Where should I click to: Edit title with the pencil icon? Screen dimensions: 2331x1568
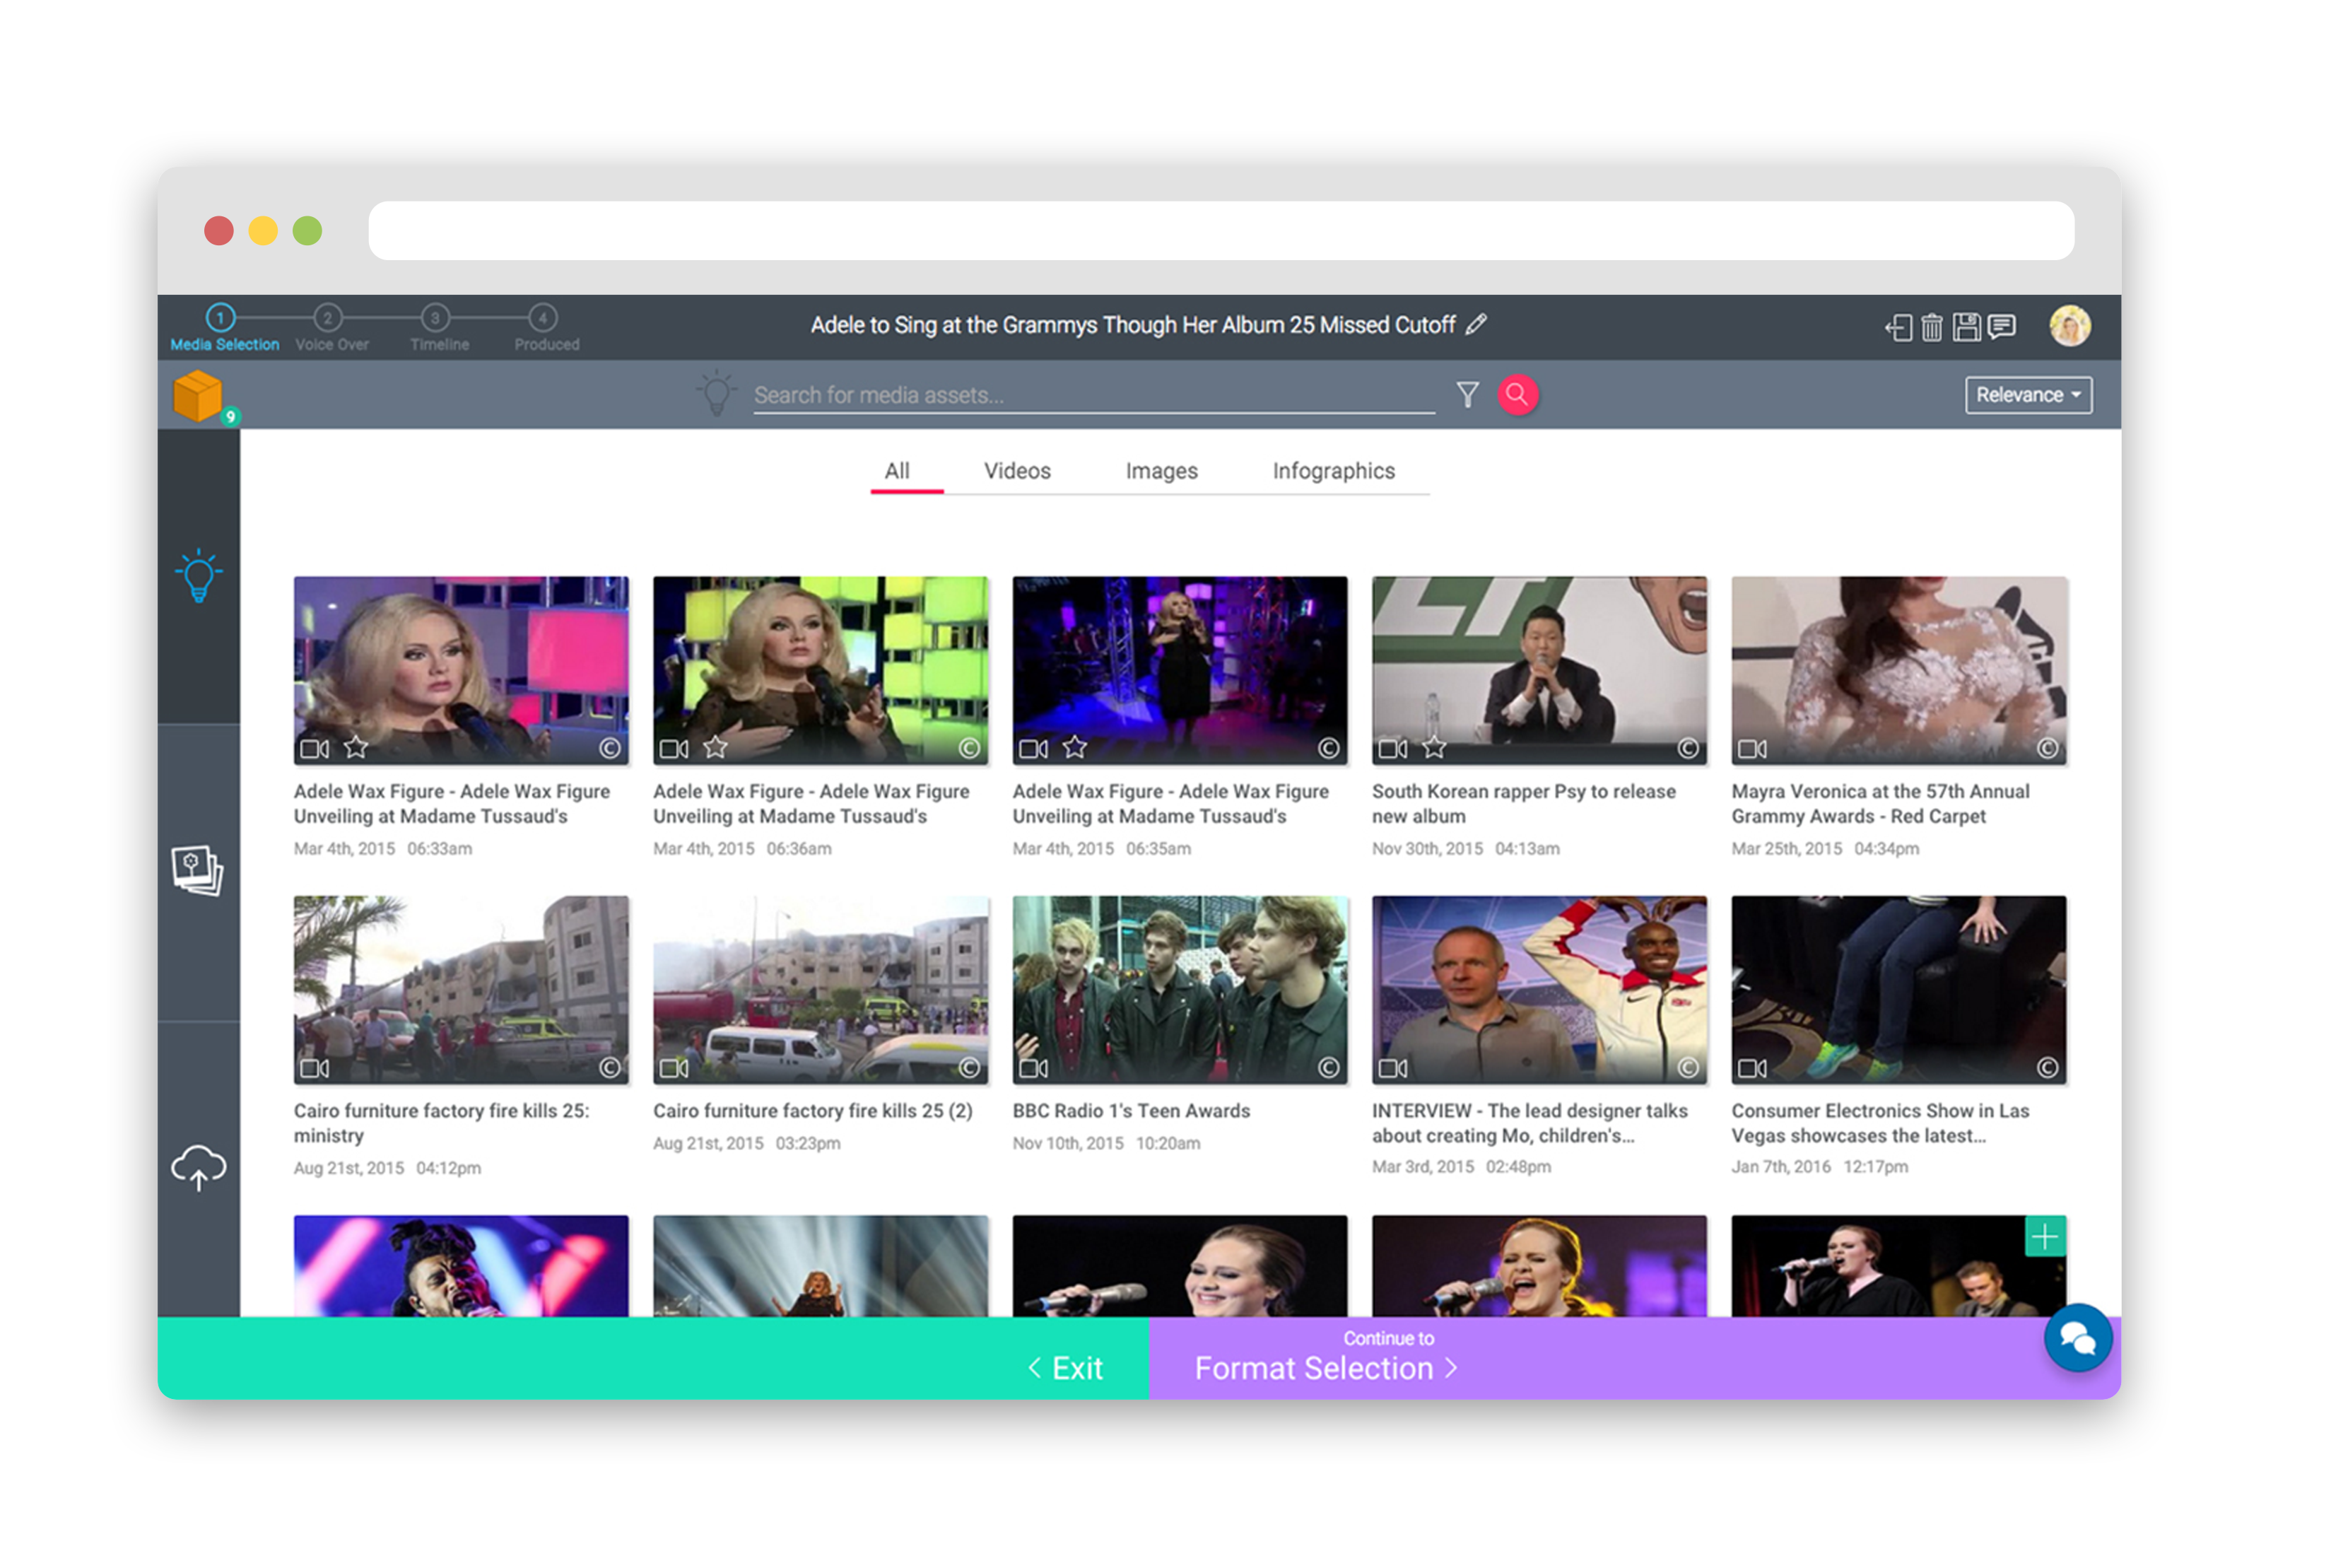click(1476, 324)
